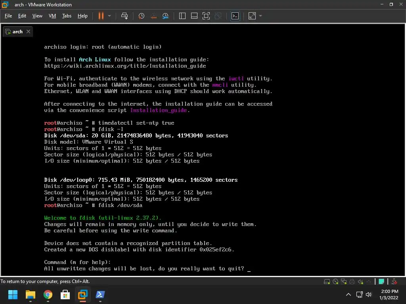Click the 'Disk /dev/loop0: 715.43 MiB' line
This screenshot has height=304, width=406.
tap(141, 180)
